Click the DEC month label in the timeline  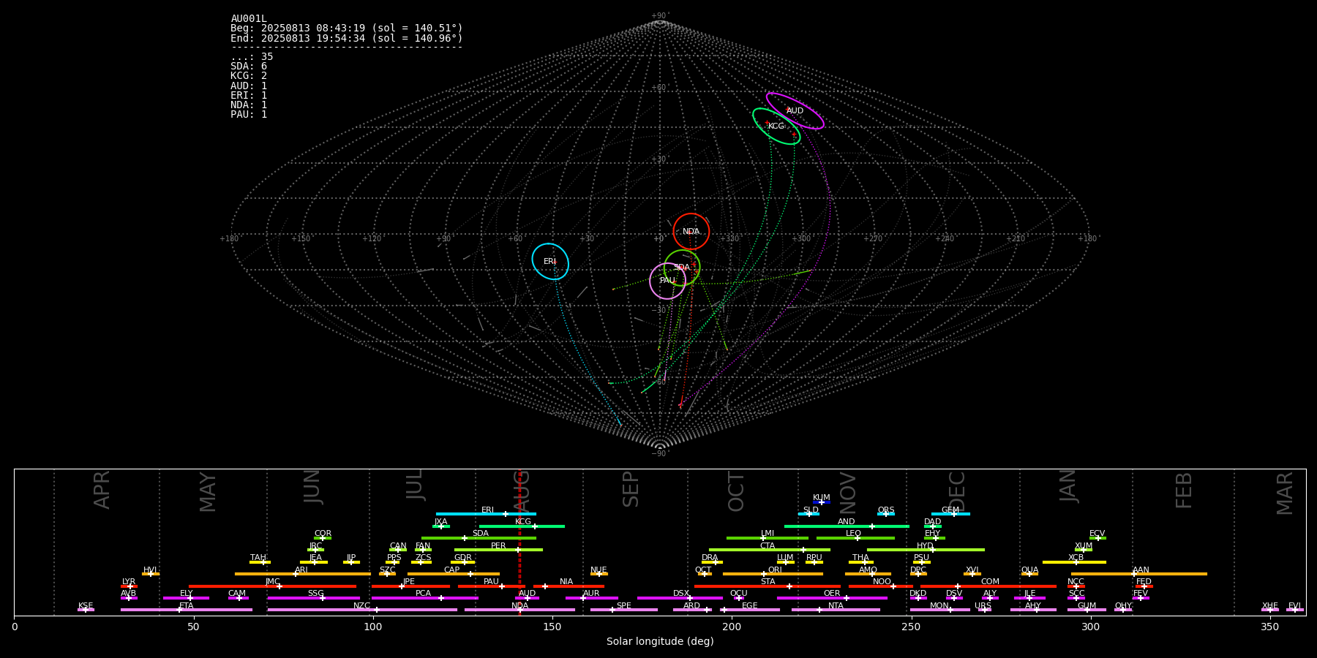pos(957,491)
